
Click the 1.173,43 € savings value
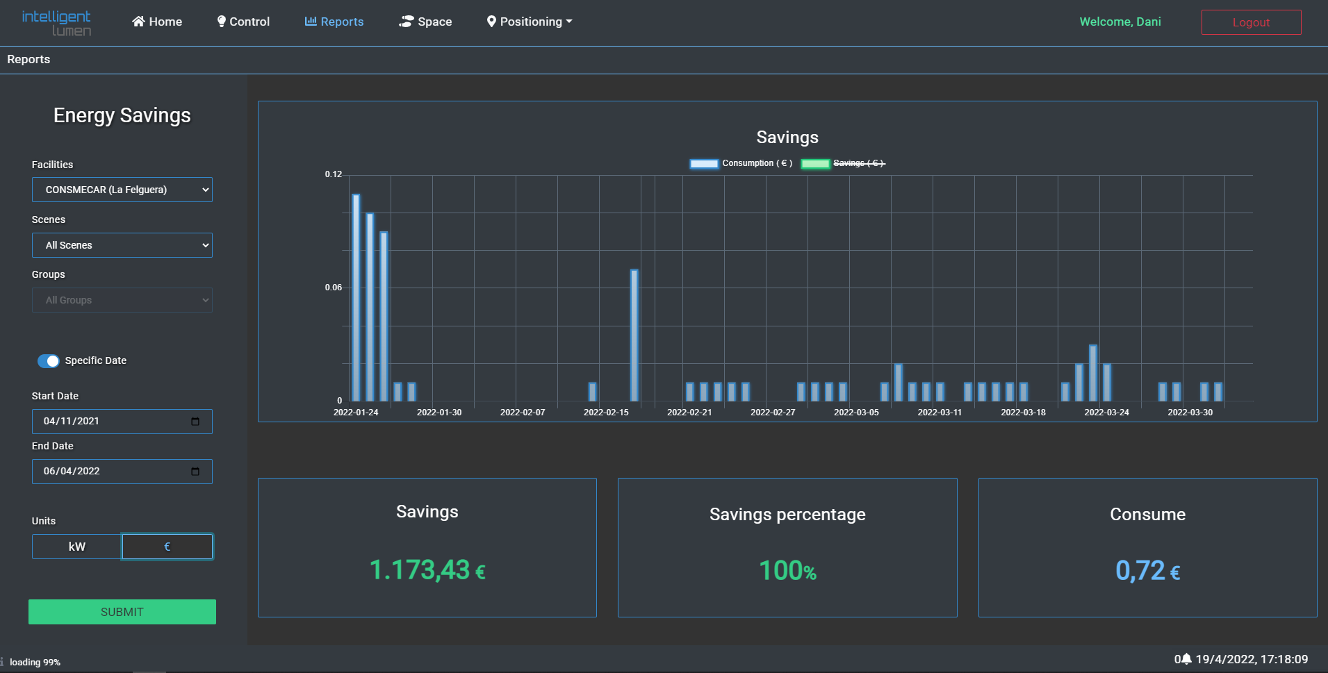point(427,570)
